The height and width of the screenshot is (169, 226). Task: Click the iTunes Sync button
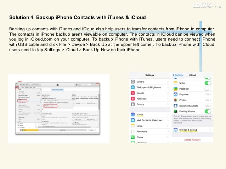(x=92, y=130)
